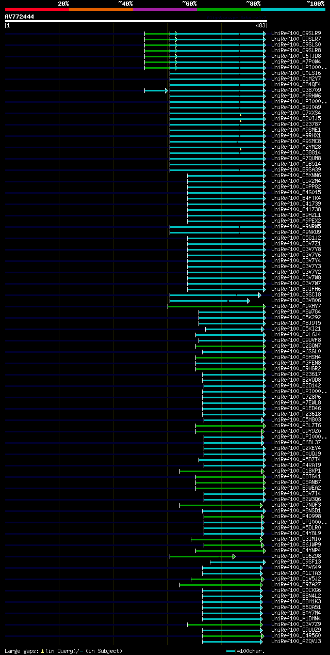Select the UniRef100_Q1M2Y7 label

click(x=296, y=79)
